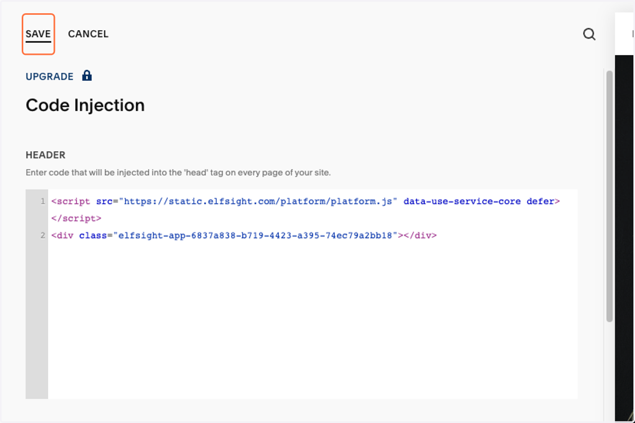Grab the panel's vertical scrollbar thumb
The image size is (635, 423).
click(610, 196)
